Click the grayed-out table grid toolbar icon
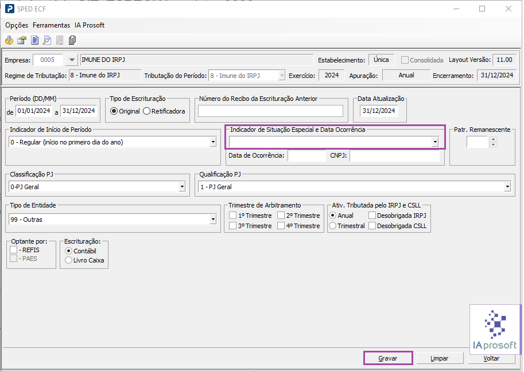This screenshot has width=524, height=372. tap(60, 40)
